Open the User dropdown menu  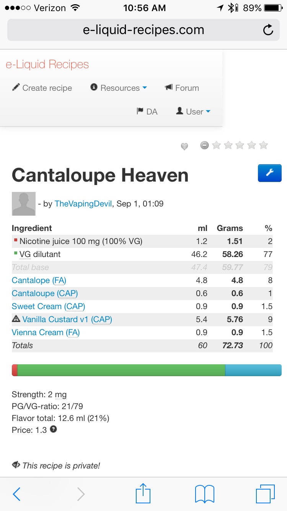pyautogui.click(x=193, y=111)
